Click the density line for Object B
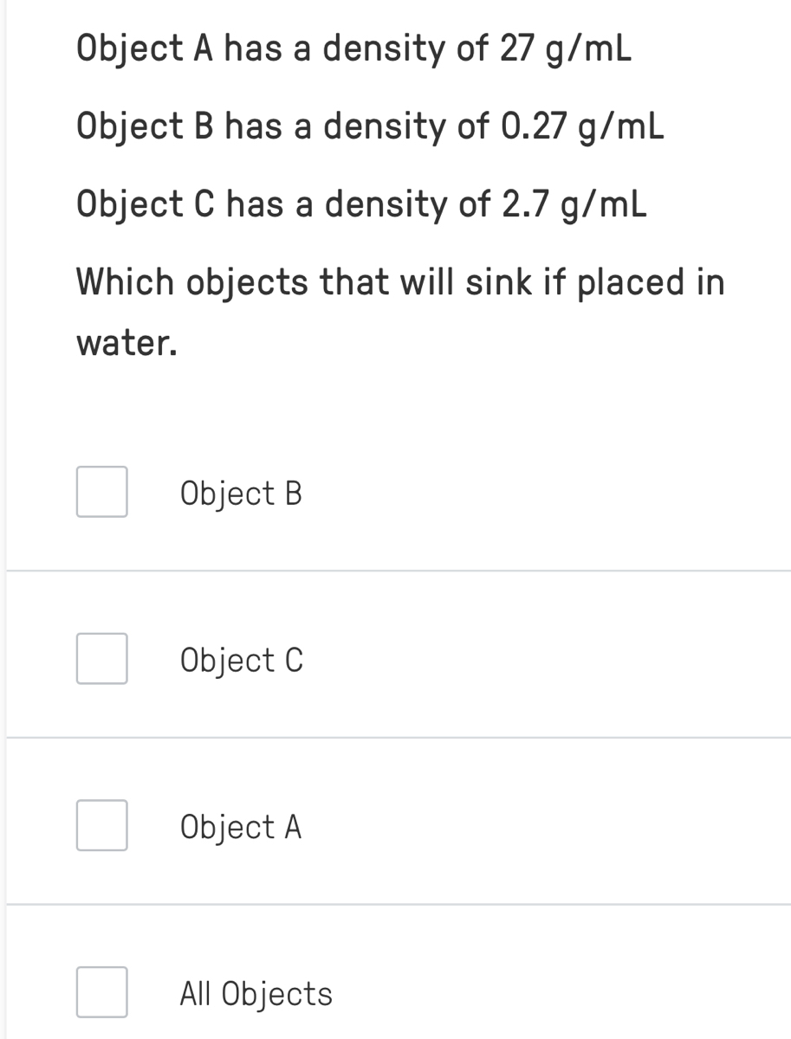The width and height of the screenshot is (791, 1039). [x=370, y=127]
